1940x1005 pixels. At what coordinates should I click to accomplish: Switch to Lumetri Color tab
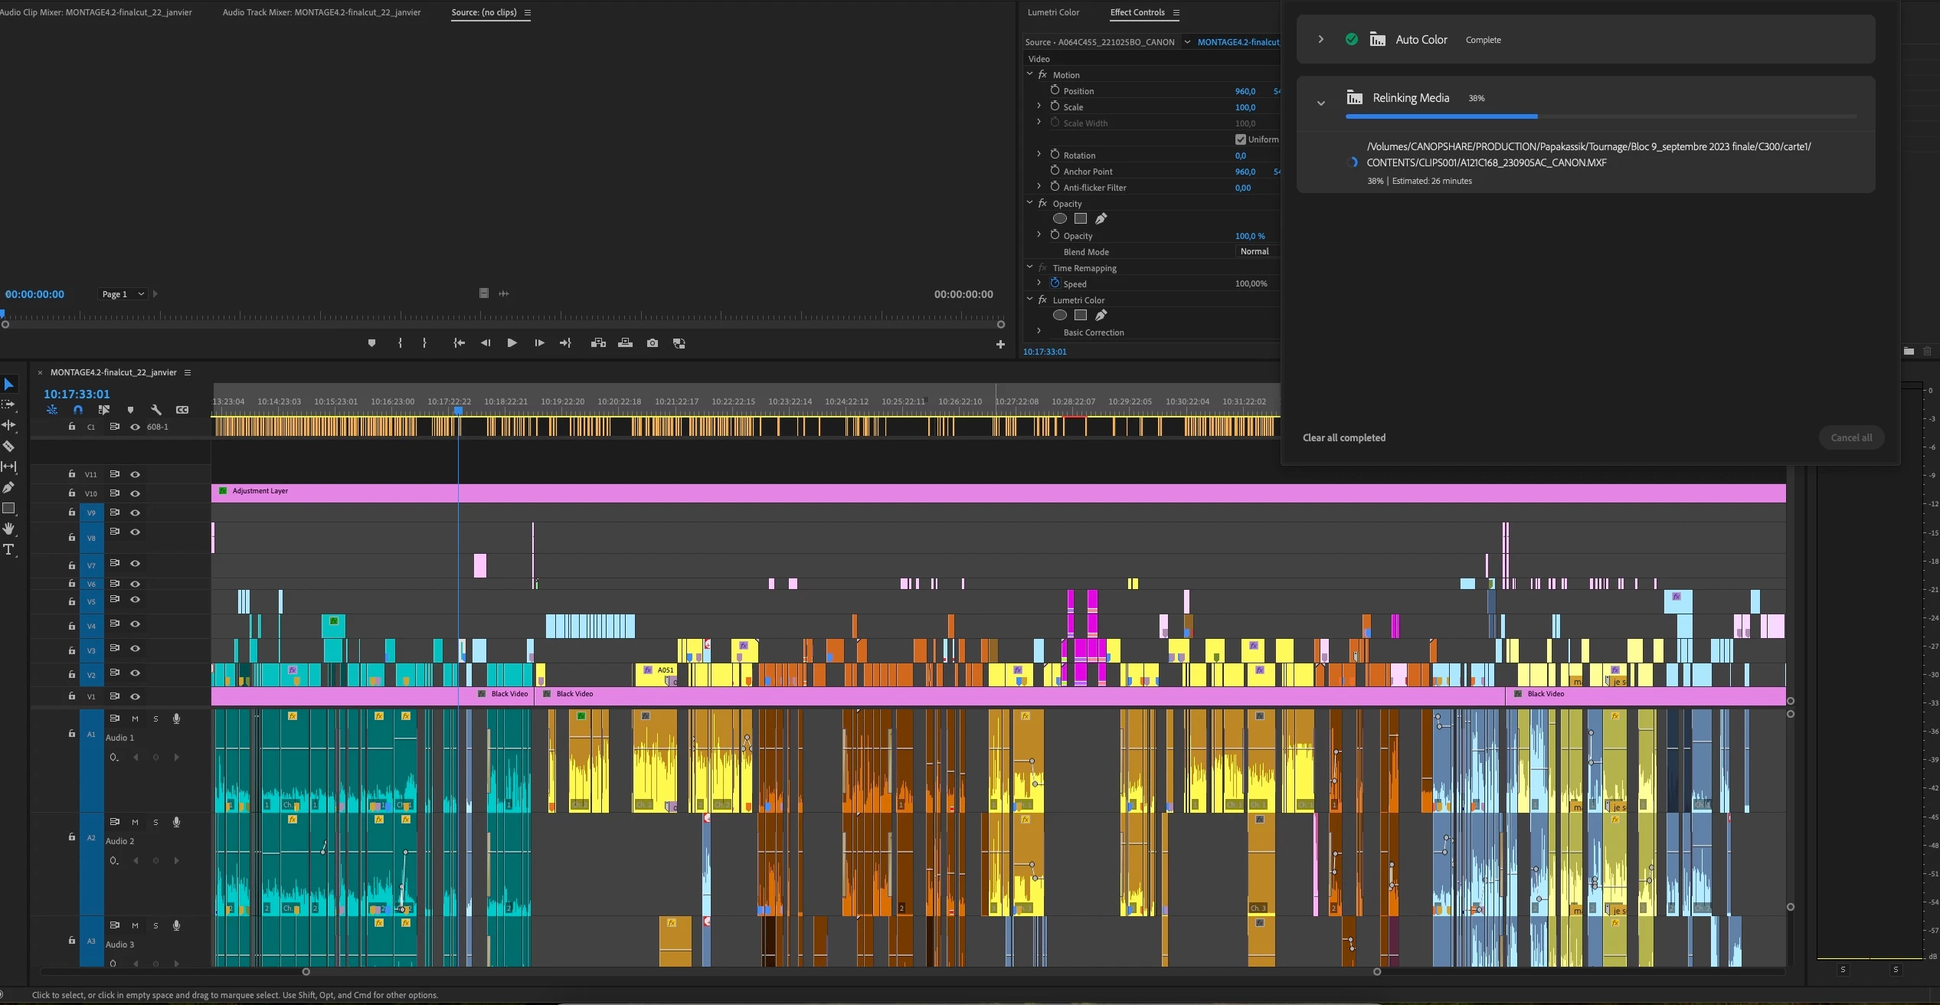[x=1053, y=12]
